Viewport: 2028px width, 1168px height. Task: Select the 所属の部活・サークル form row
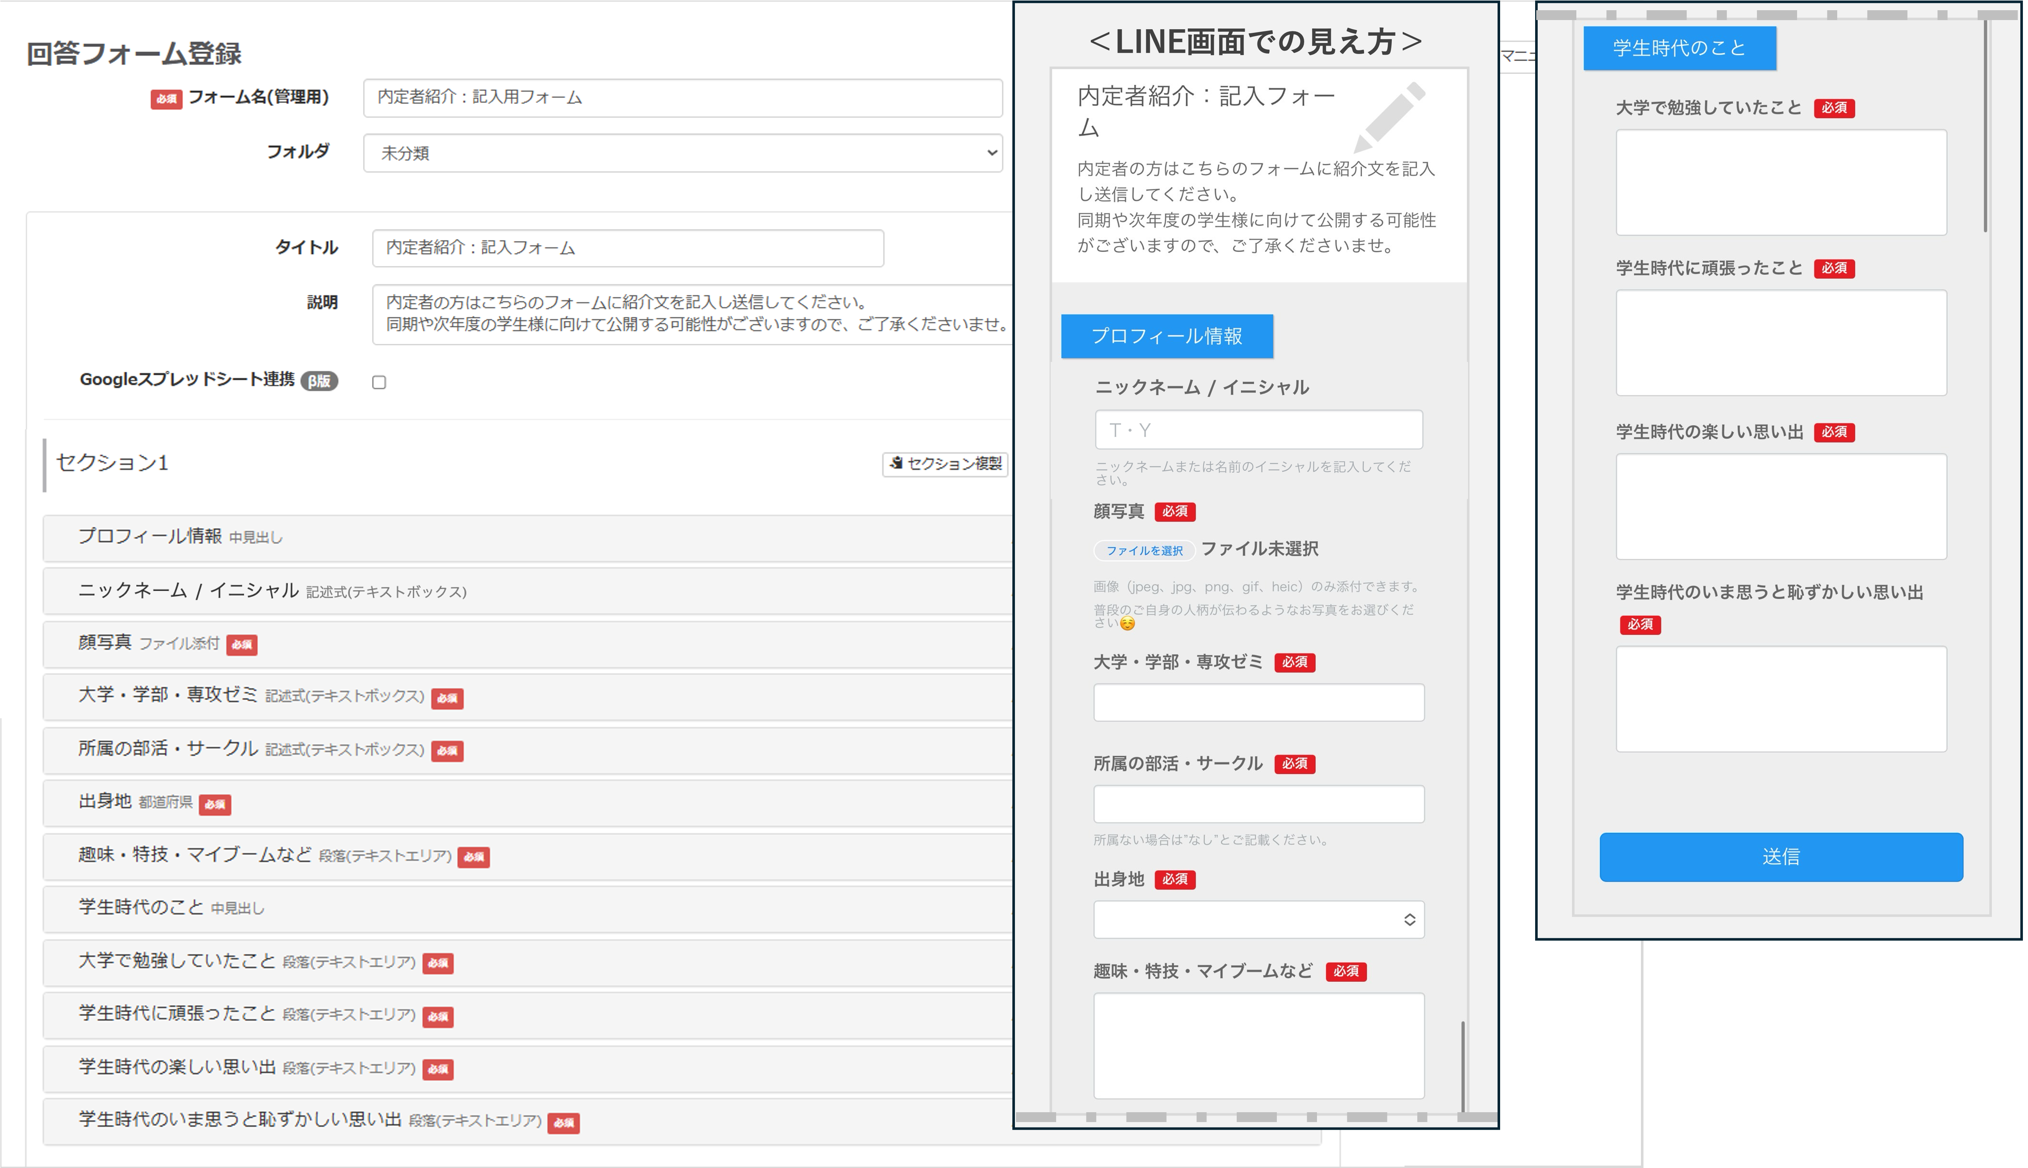527,750
